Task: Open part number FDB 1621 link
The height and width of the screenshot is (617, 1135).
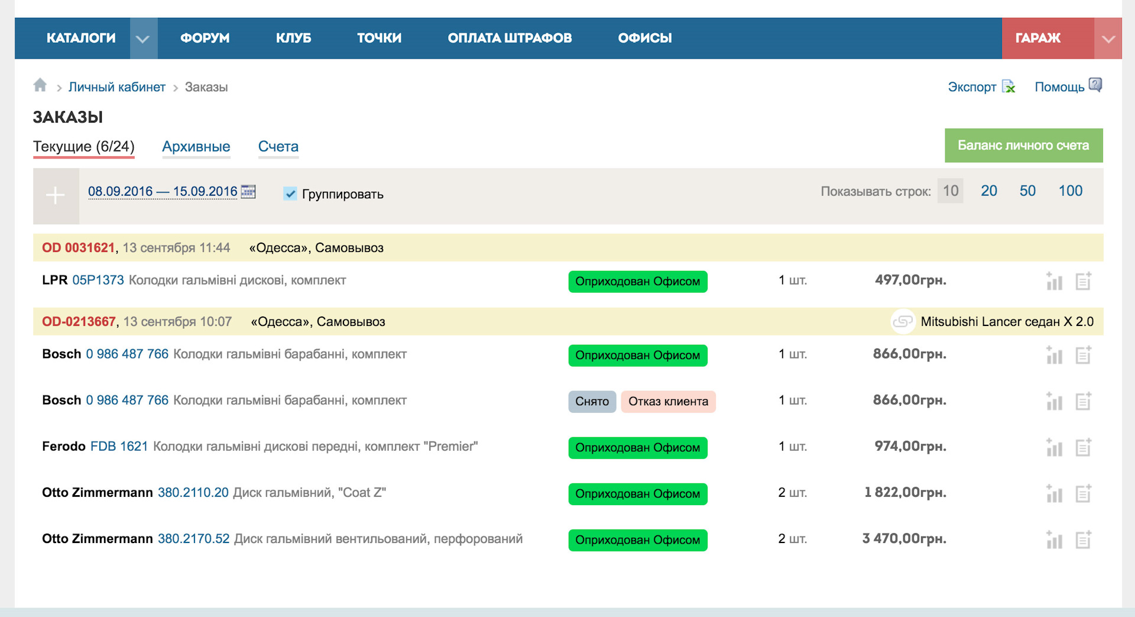Action: point(119,447)
